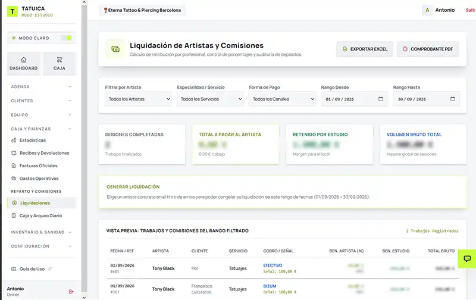476x300 pixels.
Task: Open the Guía de Uso link
Action: pyautogui.click(x=32, y=269)
